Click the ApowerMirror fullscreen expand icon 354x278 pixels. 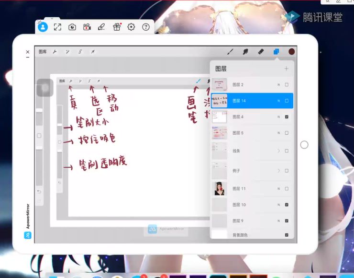point(57,27)
